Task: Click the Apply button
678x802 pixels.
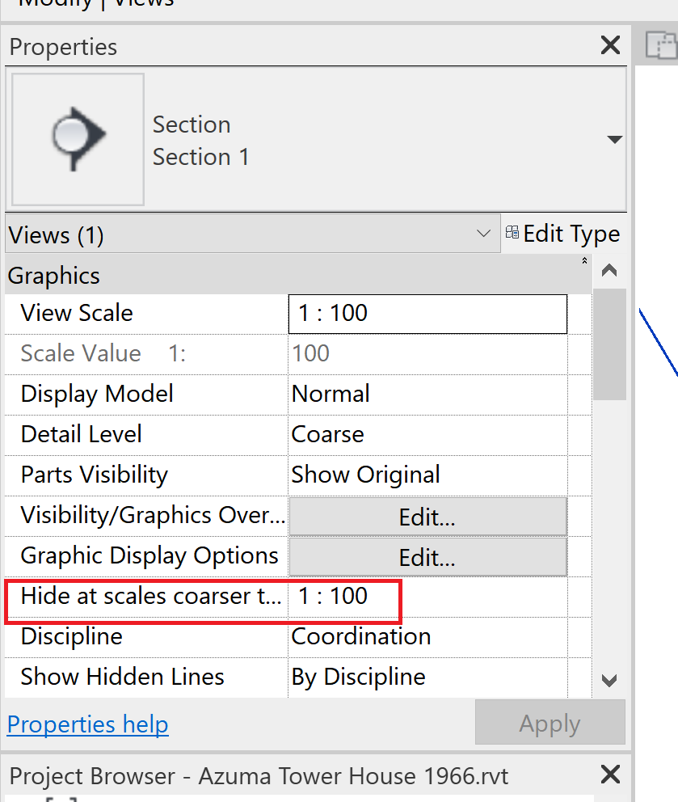Action: [x=550, y=723]
